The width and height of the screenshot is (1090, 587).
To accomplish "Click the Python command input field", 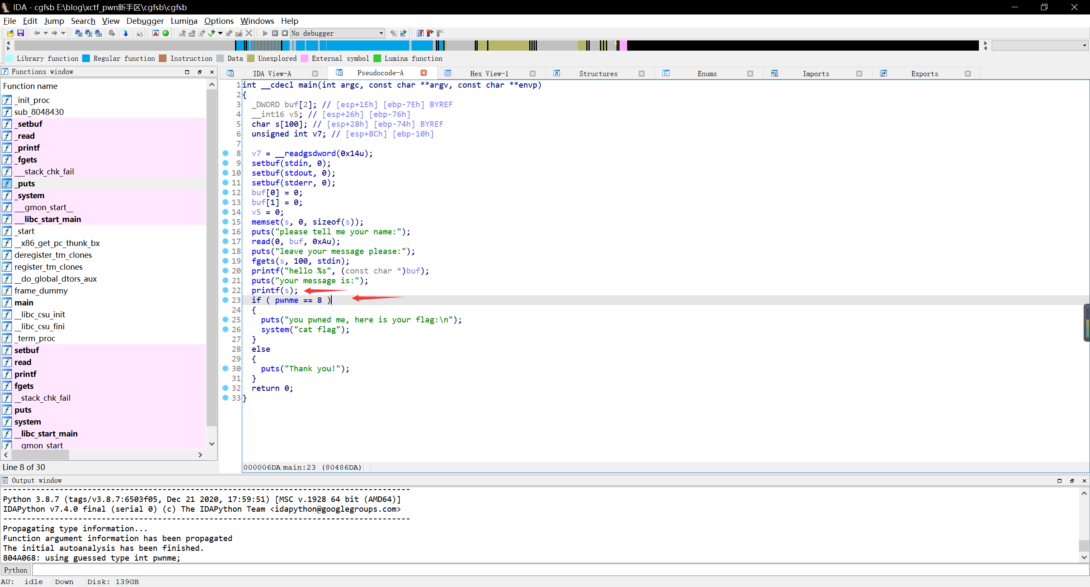I will point(554,570).
